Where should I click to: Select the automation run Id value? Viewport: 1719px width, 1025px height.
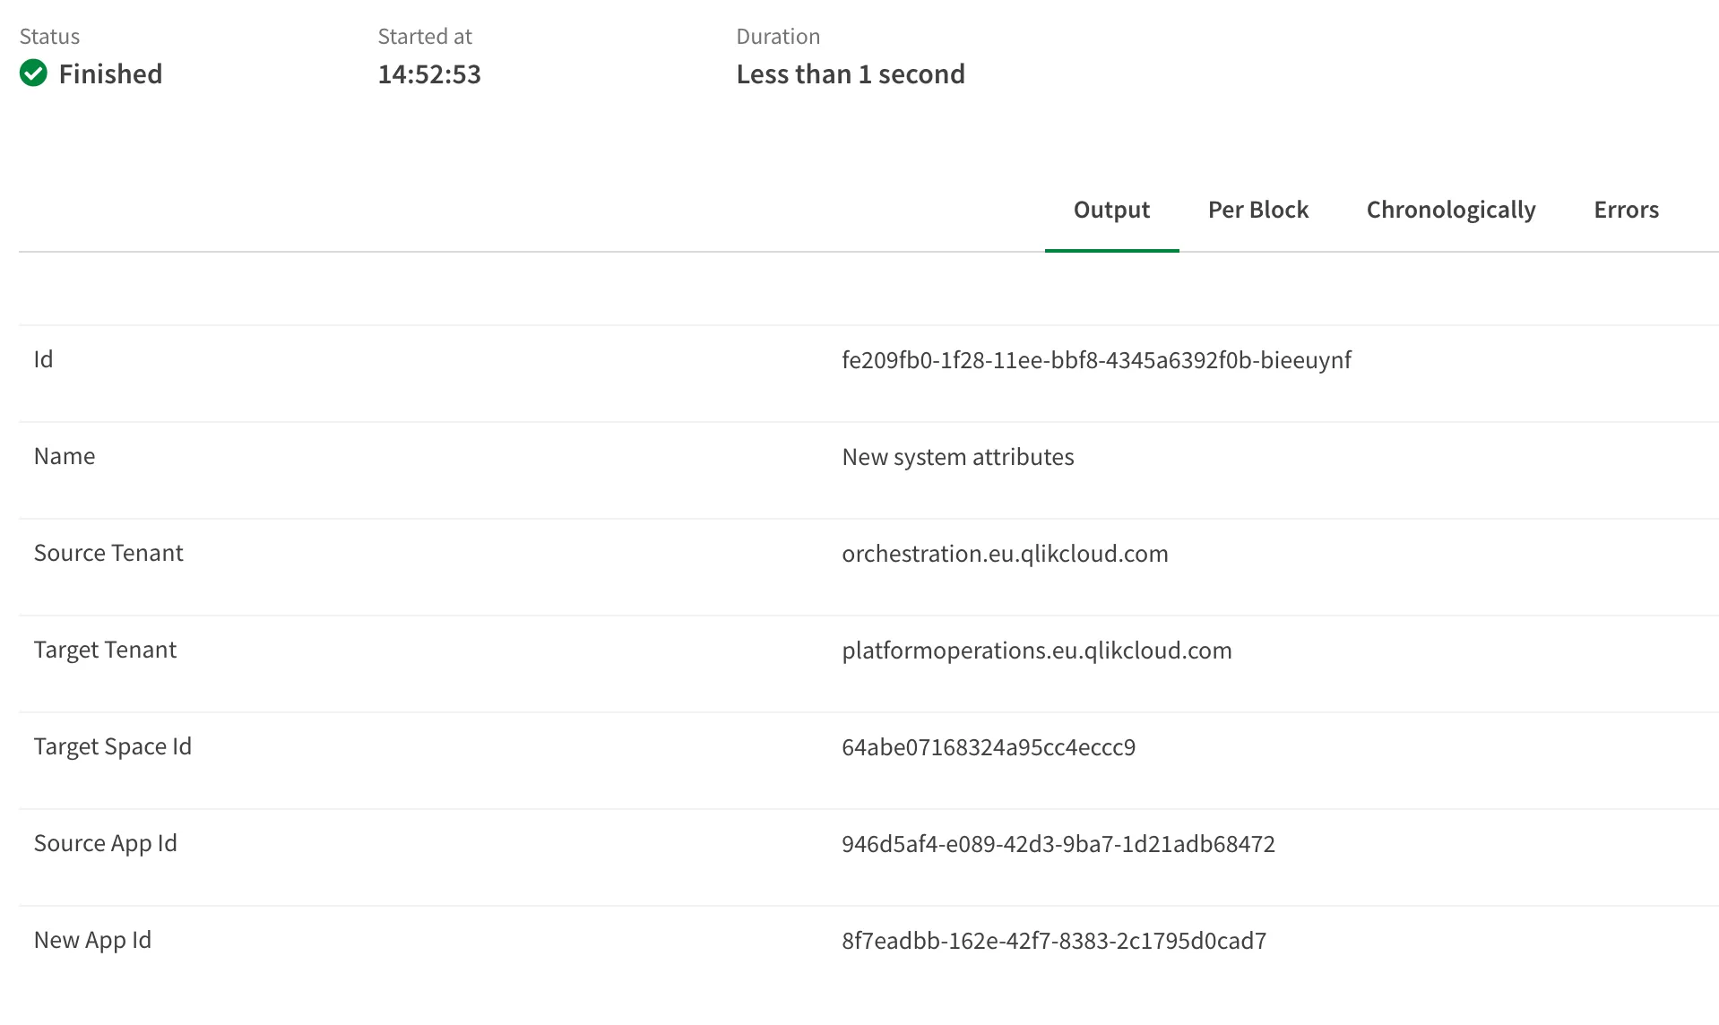[x=1095, y=360]
